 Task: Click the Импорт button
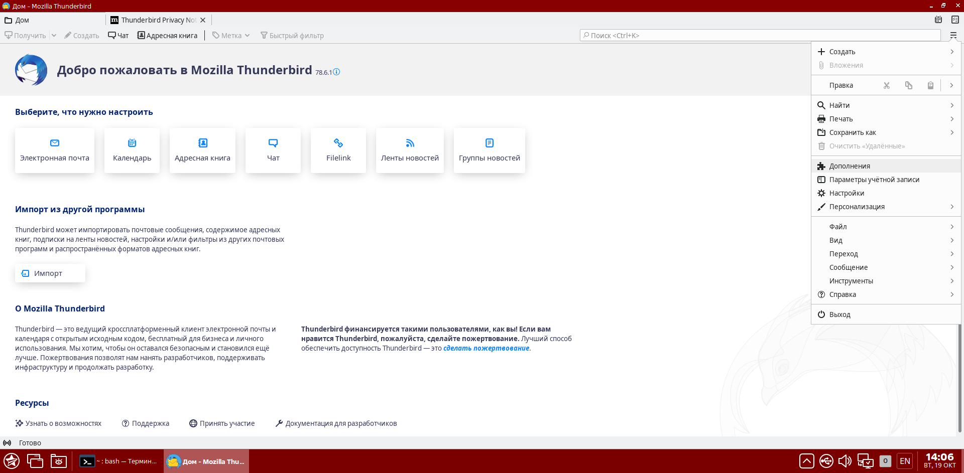(x=50, y=273)
